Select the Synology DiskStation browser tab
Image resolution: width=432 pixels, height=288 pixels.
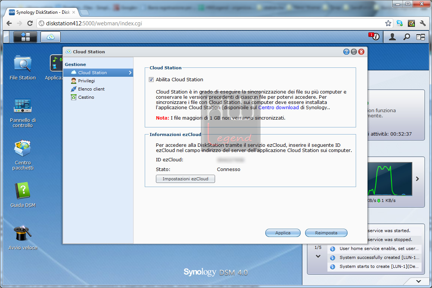42,12
